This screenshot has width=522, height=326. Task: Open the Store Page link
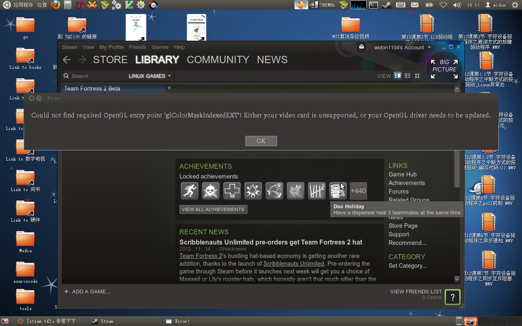[x=403, y=226]
